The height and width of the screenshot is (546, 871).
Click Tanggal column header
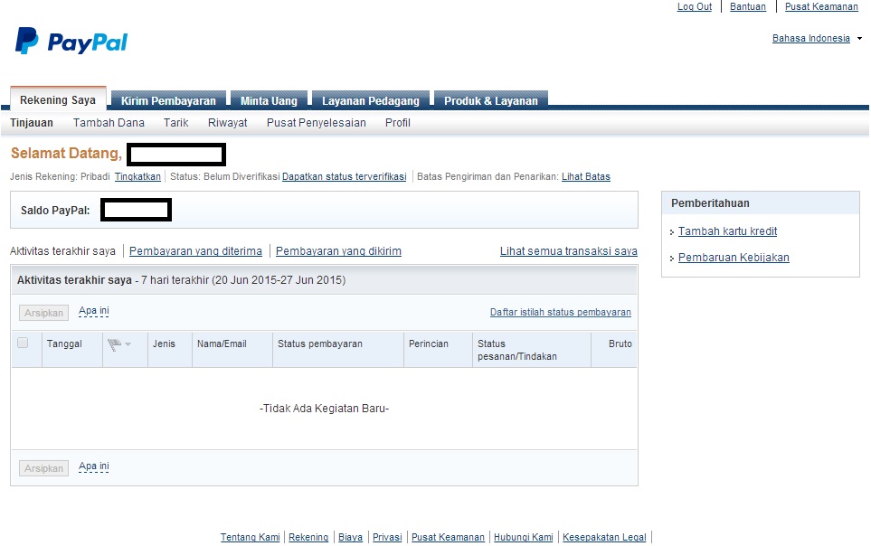tap(64, 344)
